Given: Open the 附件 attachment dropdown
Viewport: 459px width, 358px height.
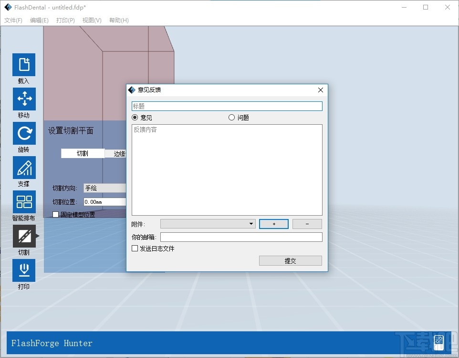Looking at the screenshot, I should (x=208, y=224).
